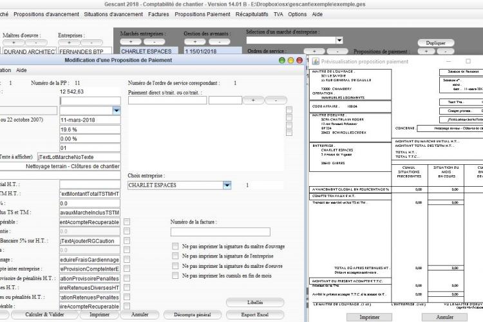
Task: Add an Entreprise with the plus button
Action: 69,43
